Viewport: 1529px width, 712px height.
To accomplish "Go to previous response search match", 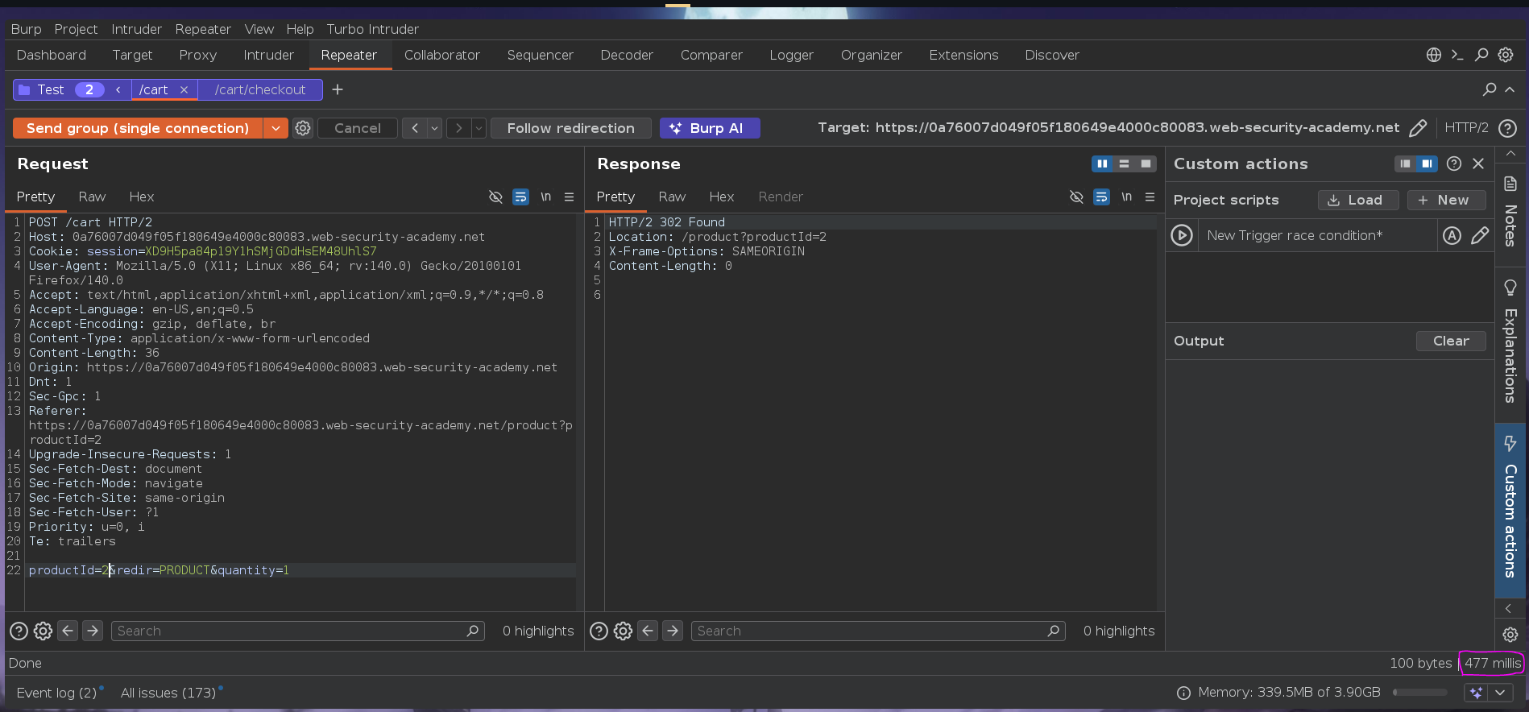I will 648,631.
